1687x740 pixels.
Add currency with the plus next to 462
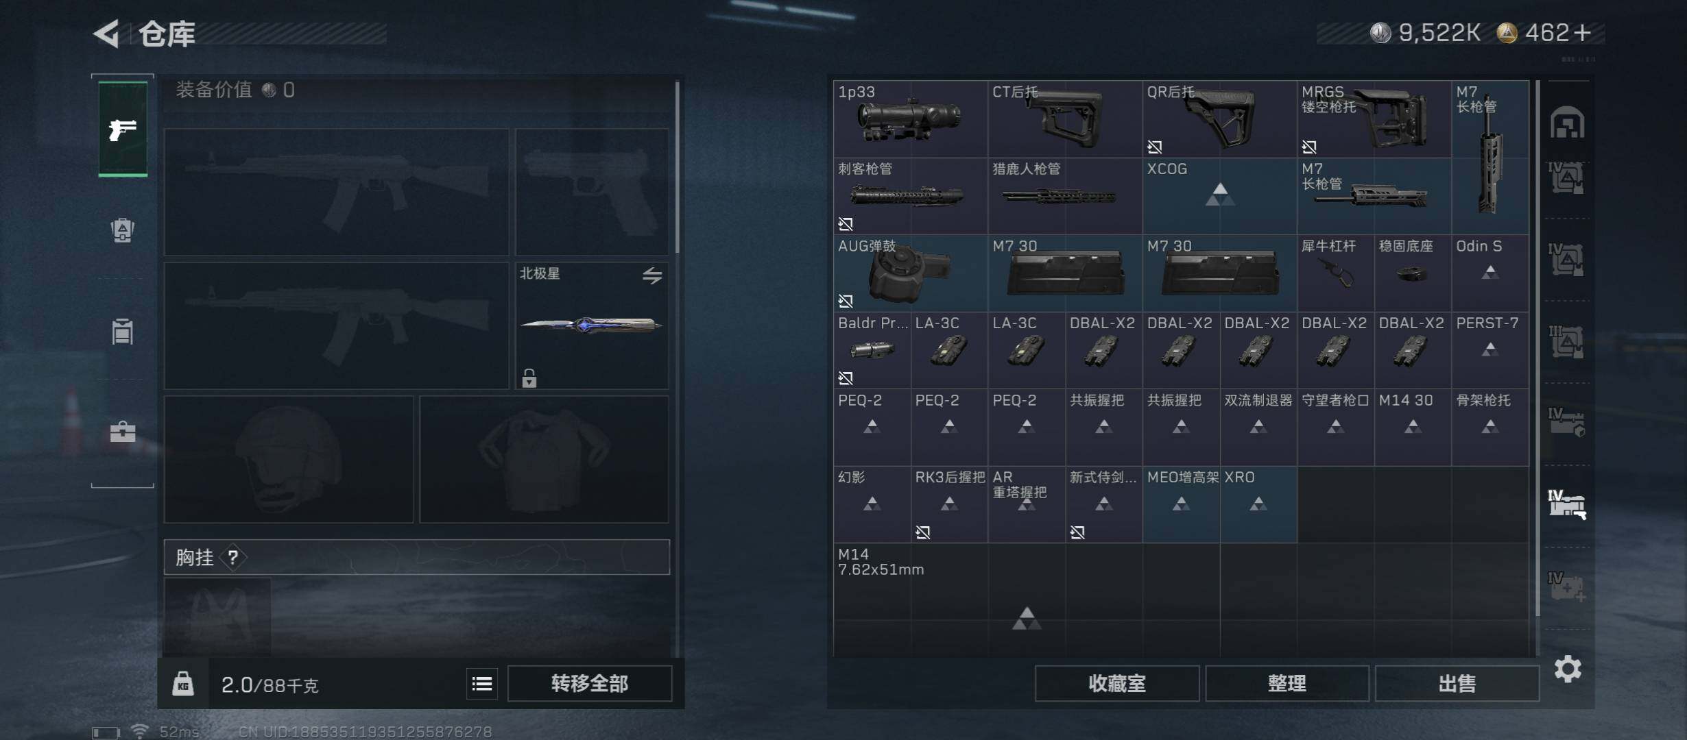click(x=1583, y=33)
